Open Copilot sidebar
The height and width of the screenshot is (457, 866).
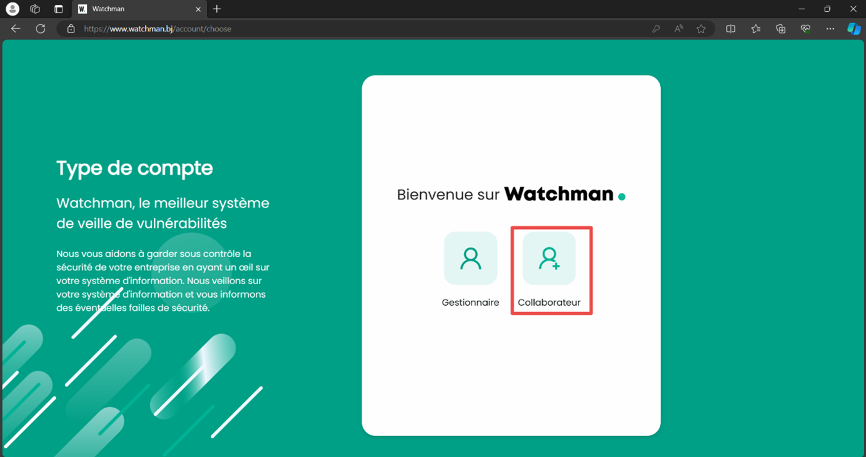[x=853, y=29]
